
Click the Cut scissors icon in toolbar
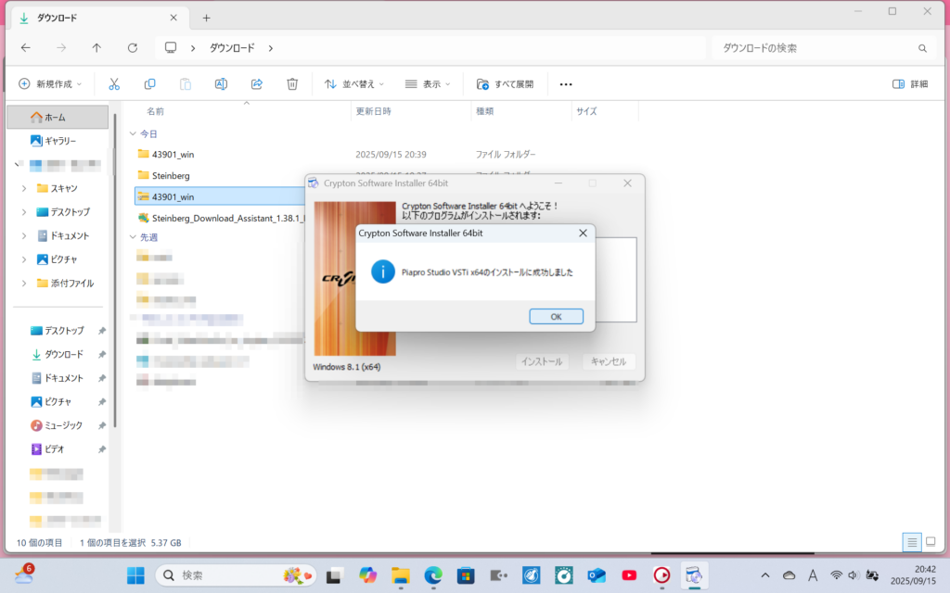[114, 83]
